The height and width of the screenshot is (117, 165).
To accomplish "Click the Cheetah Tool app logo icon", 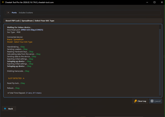I will coord(3,2).
